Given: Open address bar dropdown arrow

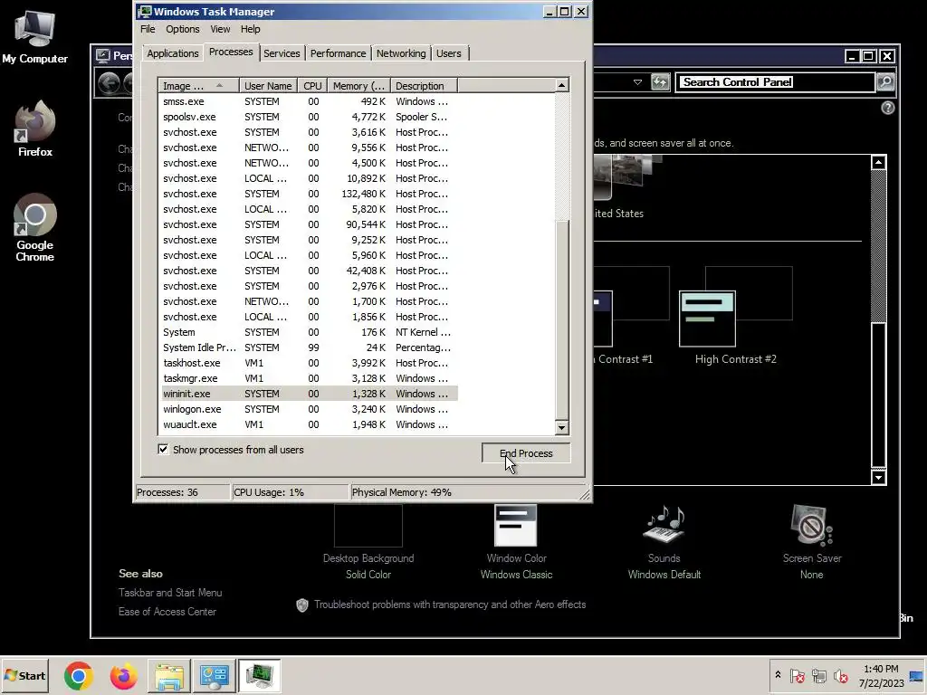Looking at the screenshot, I should [x=637, y=82].
